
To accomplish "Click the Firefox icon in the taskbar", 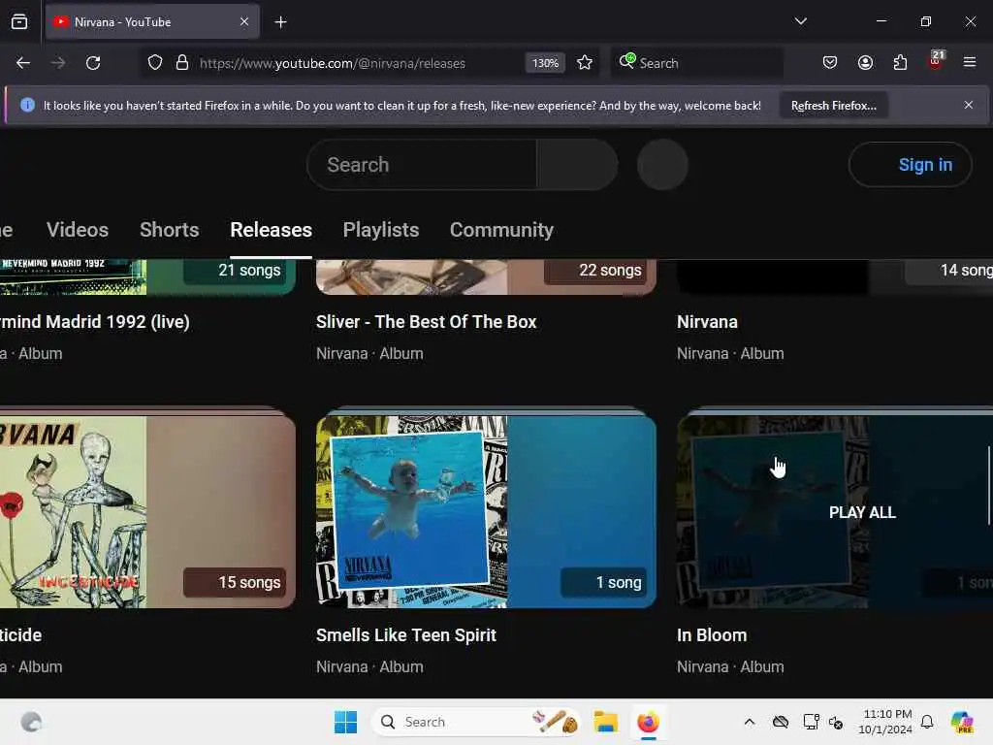I will (x=648, y=722).
